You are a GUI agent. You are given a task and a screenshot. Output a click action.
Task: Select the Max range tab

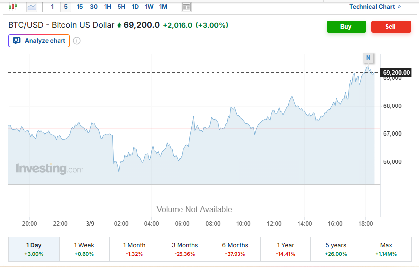pos(386,249)
